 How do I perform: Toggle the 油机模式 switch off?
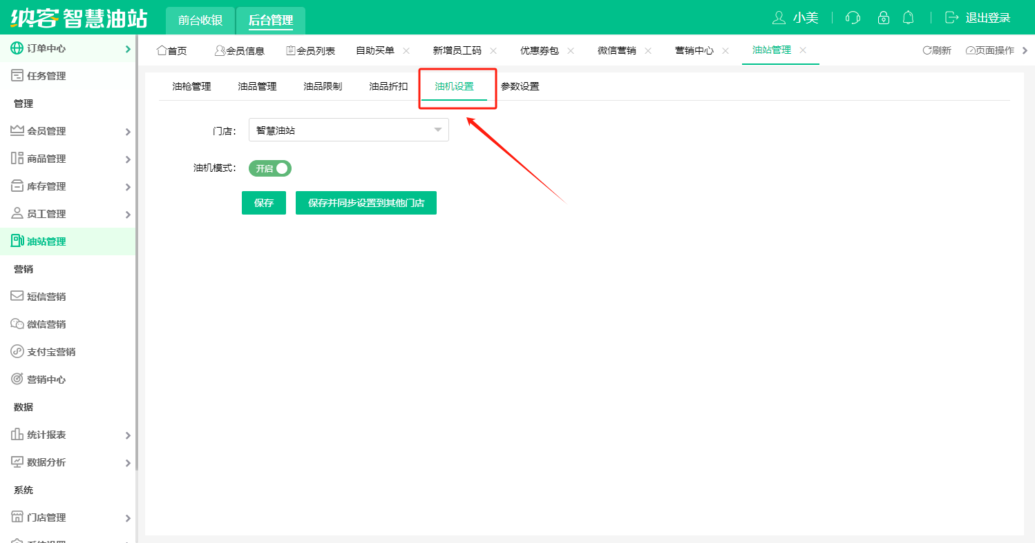pyautogui.click(x=270, y=168)
